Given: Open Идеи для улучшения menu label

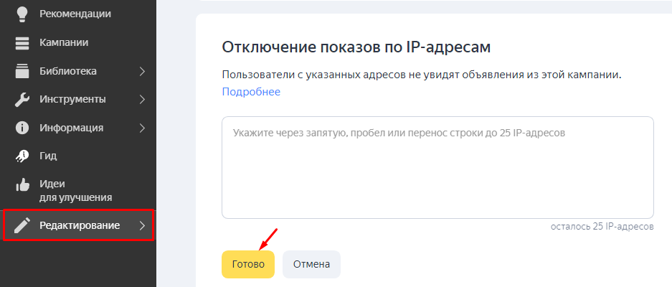Looking at the screenshot, I should coord(75,191).
